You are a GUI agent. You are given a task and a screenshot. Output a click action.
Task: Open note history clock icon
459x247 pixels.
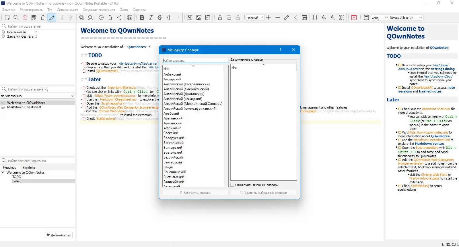click(101, 18)
